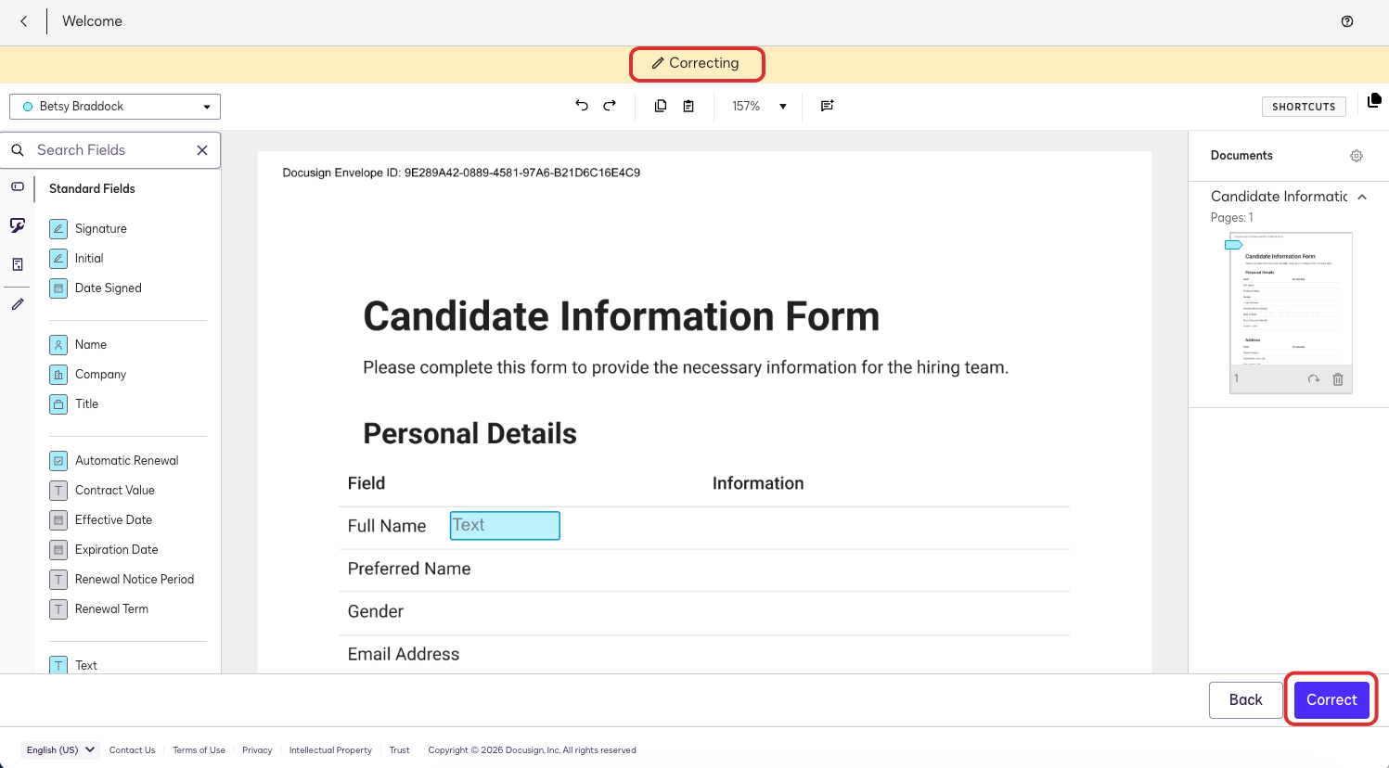Go back using the left arrow

(x=24, y=21)
